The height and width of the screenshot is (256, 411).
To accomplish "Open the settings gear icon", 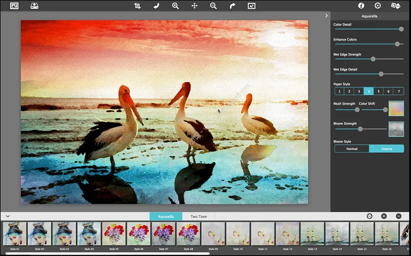I will coord(377,5).
